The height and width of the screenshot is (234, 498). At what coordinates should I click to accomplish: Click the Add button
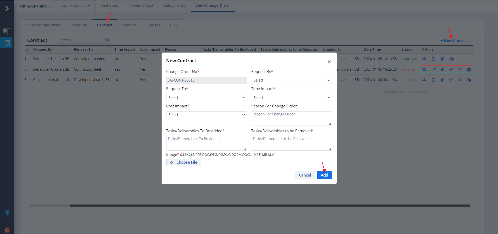(x=324, y=175)
